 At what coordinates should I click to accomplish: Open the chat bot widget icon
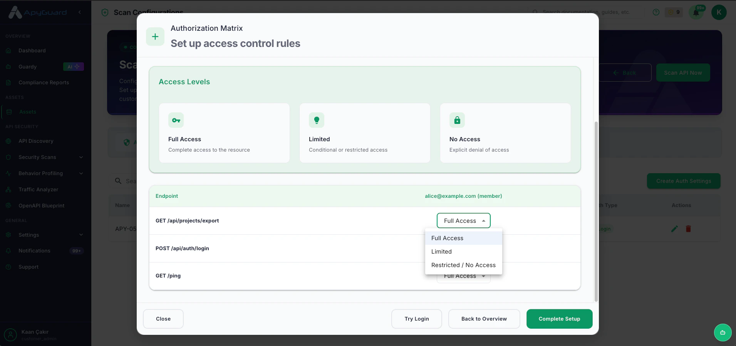tap(723, 333)
